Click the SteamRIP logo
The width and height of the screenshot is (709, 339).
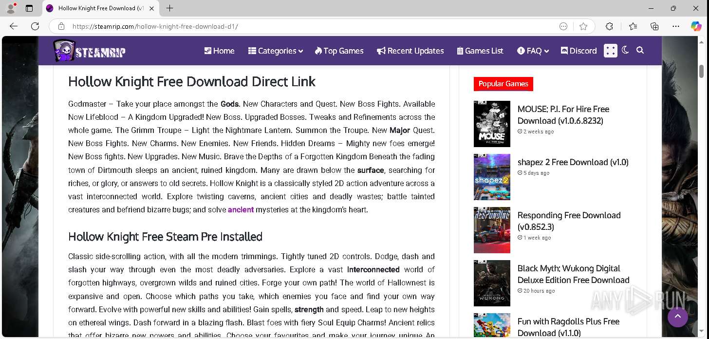[x=89, y=51]
